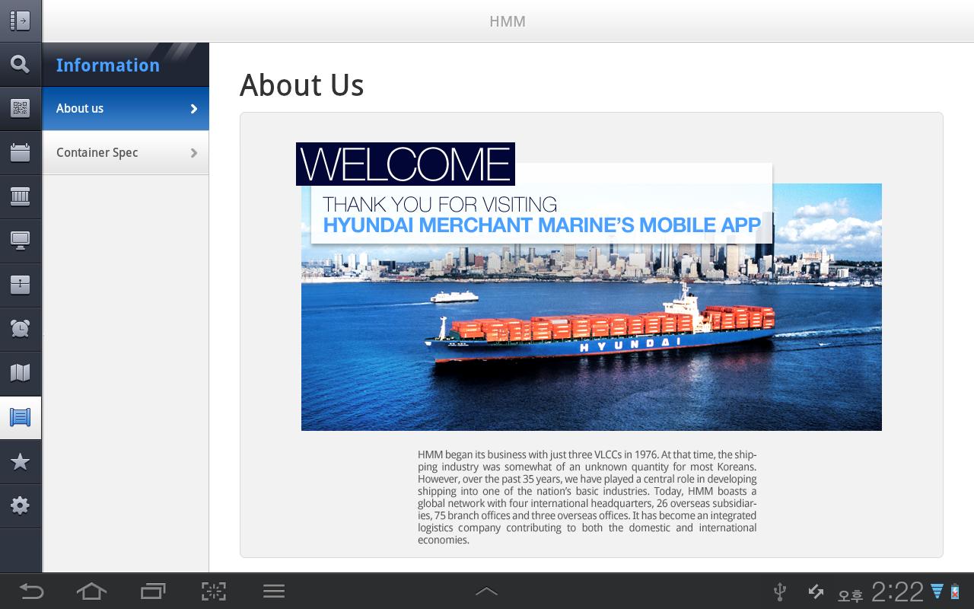Click the Hyundai ship welcome banner
The height and width of the screenshot is (609, 974).
pyautogui.click(x=589, y=287)
